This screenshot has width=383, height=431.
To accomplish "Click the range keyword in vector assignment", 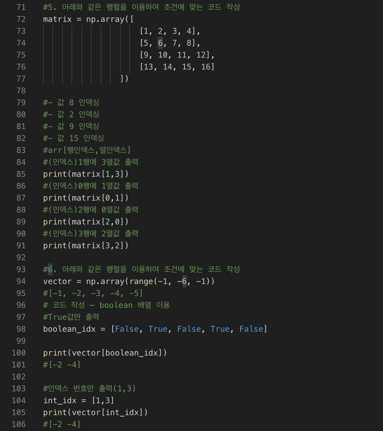I will pyautogui.click(x=141, y=281).
